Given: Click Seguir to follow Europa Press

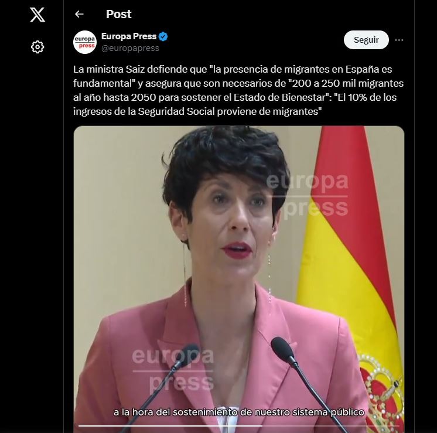Looking at the screenshot, I should click(x=366, y=40).
